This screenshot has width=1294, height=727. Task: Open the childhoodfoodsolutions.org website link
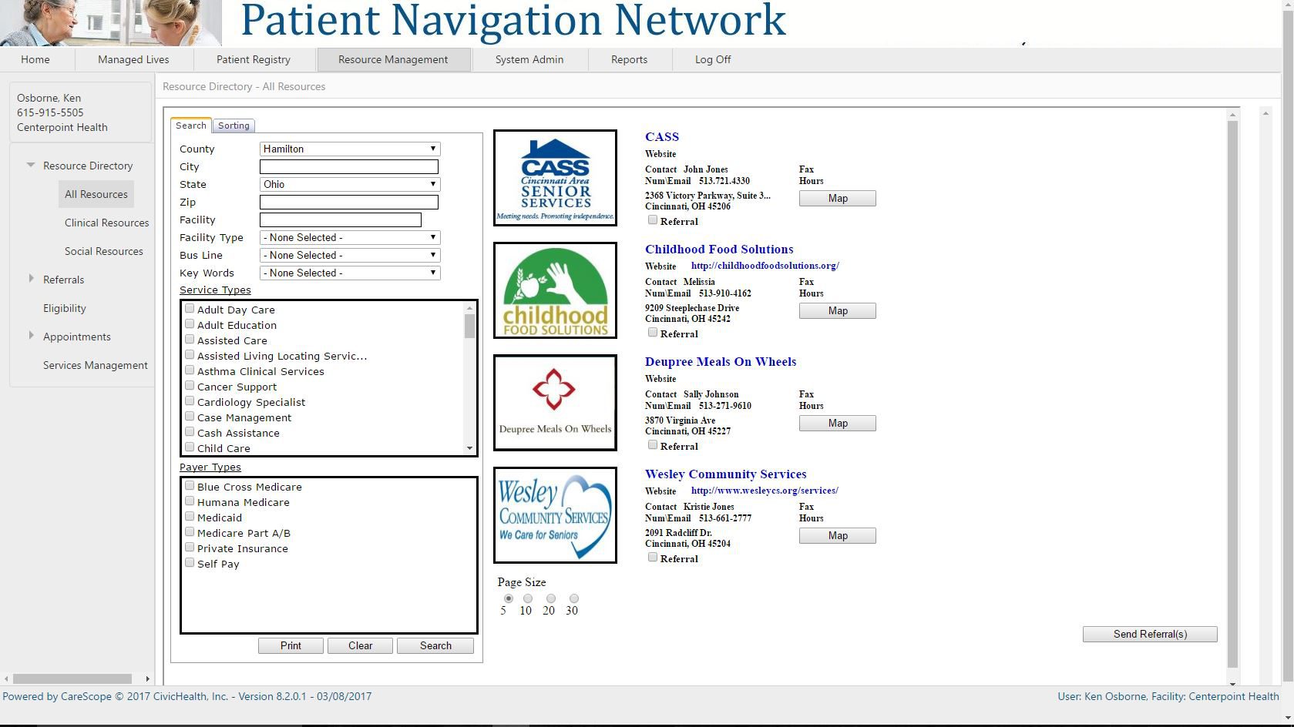765,266
